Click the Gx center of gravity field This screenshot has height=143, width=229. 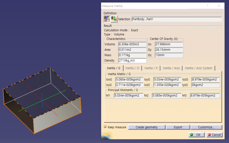pyautogui.click(x=169, y=44)
